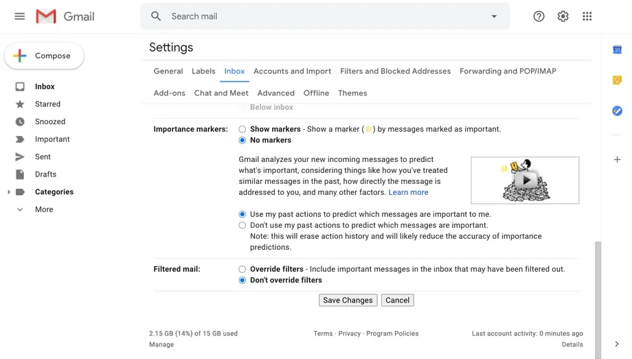Click the Starred star icon
632x359 pixels.
tap(20, 104)
